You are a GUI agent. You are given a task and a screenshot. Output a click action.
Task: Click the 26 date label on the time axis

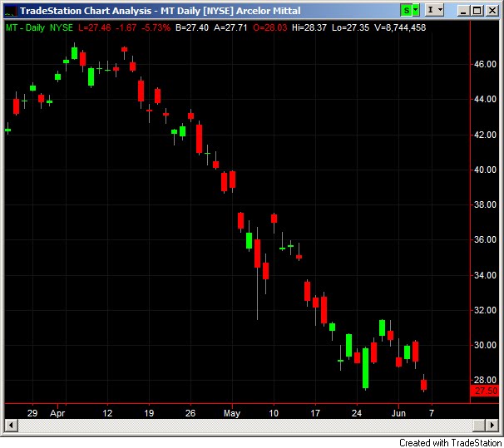pos(190,413)
